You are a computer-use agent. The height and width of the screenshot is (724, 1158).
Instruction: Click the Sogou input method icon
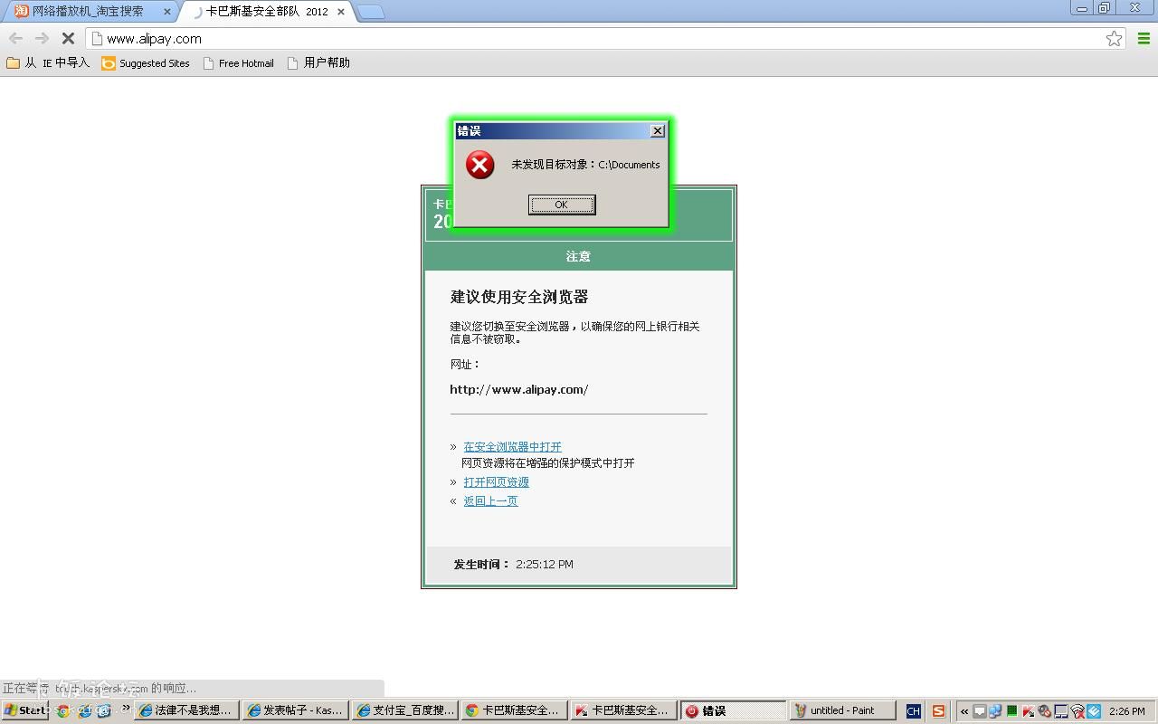point(939,711)
